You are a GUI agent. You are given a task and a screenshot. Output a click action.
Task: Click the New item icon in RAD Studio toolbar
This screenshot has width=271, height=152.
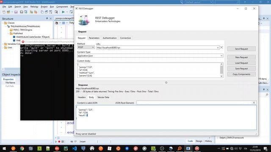click(4, 12)
